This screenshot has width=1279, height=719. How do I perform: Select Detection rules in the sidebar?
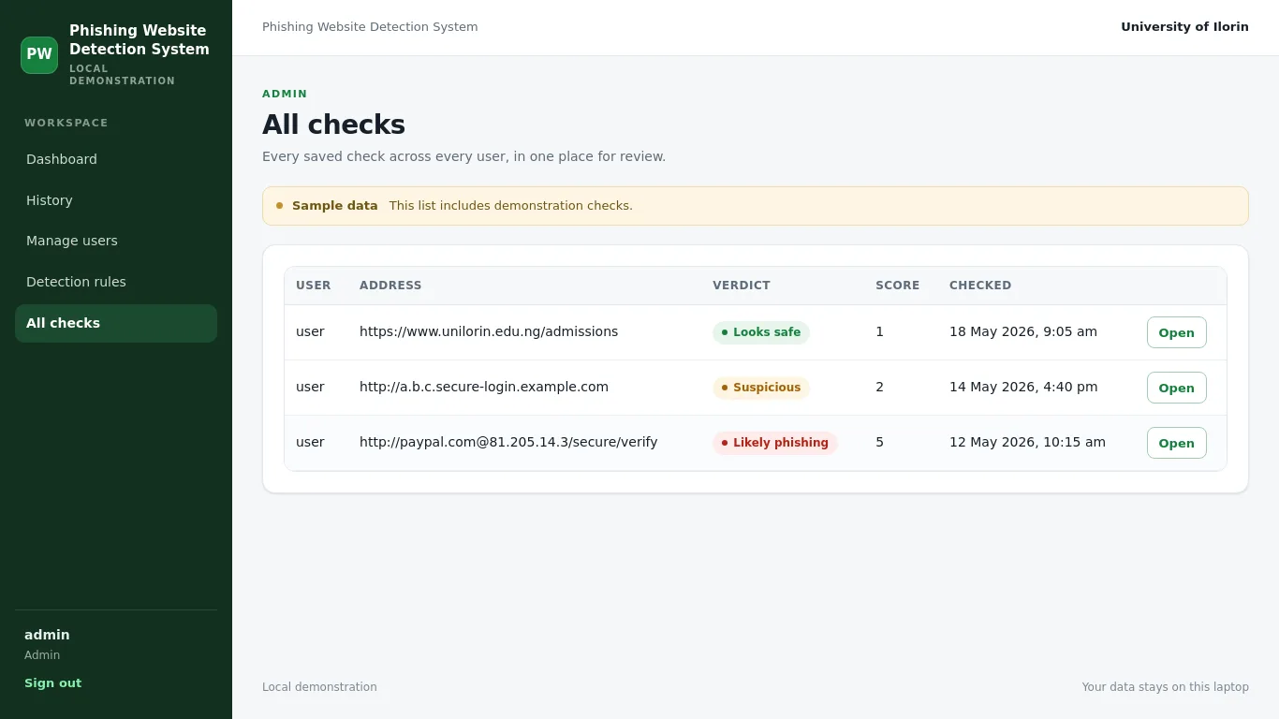coord(116,282)
